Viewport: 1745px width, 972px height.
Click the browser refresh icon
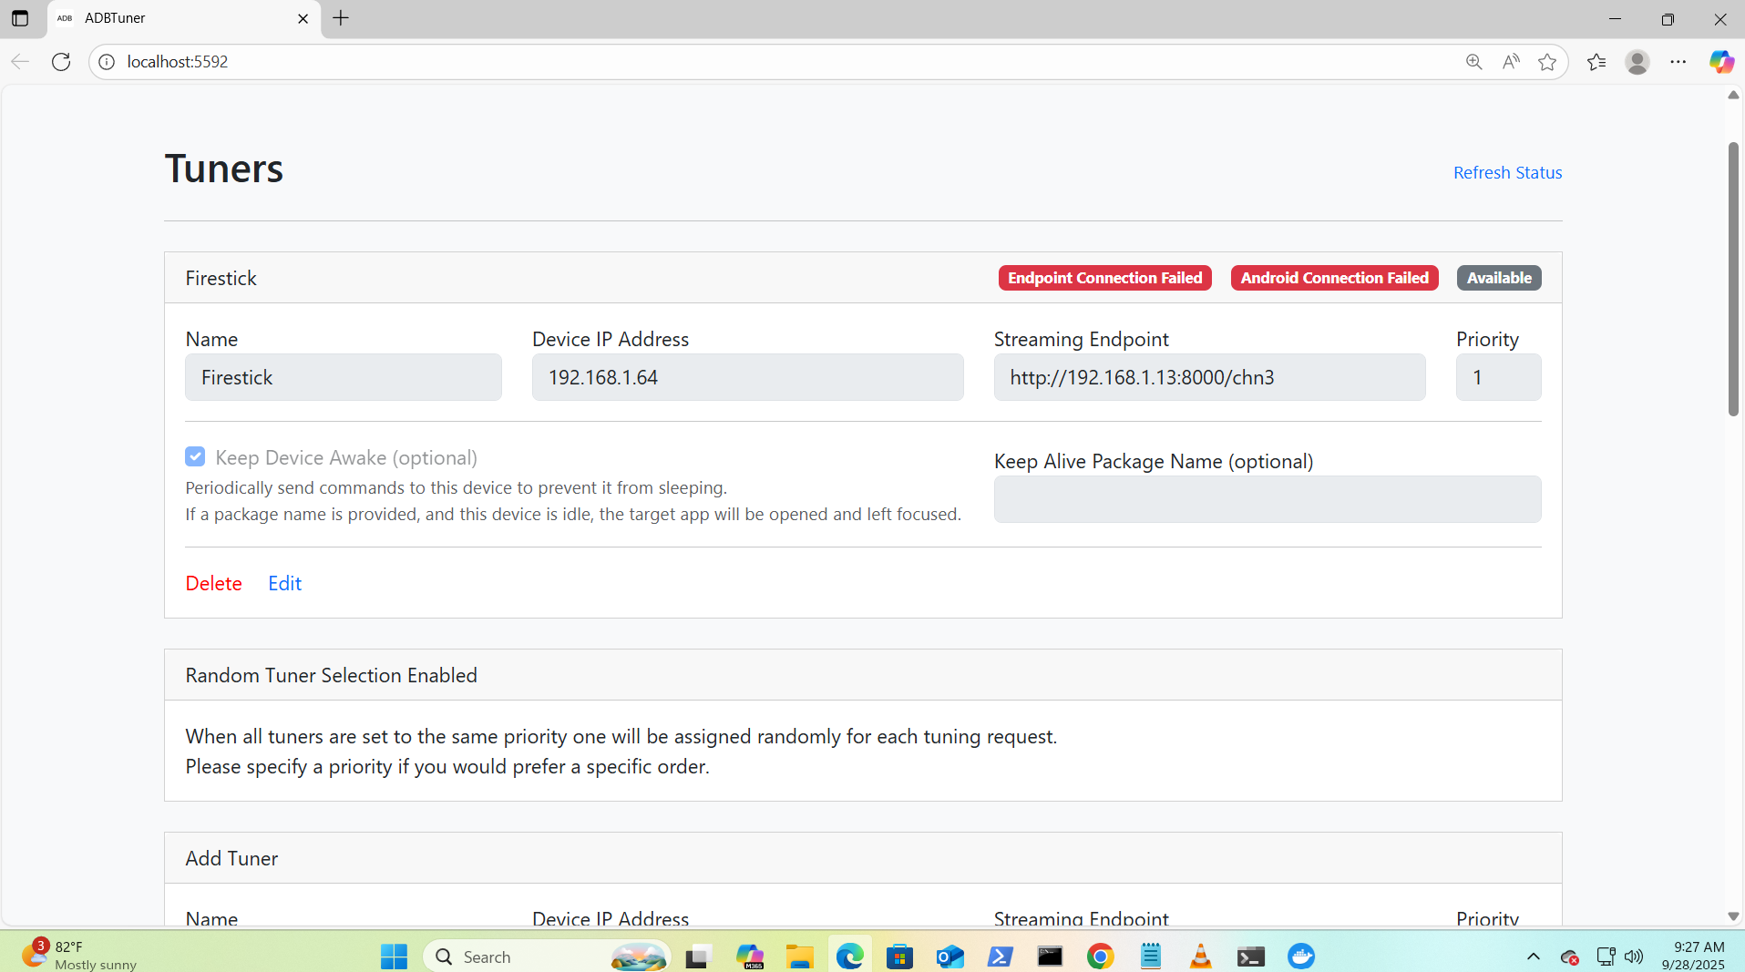(61, 62)
